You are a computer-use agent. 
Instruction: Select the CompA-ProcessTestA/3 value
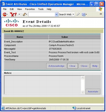[61, 45]
